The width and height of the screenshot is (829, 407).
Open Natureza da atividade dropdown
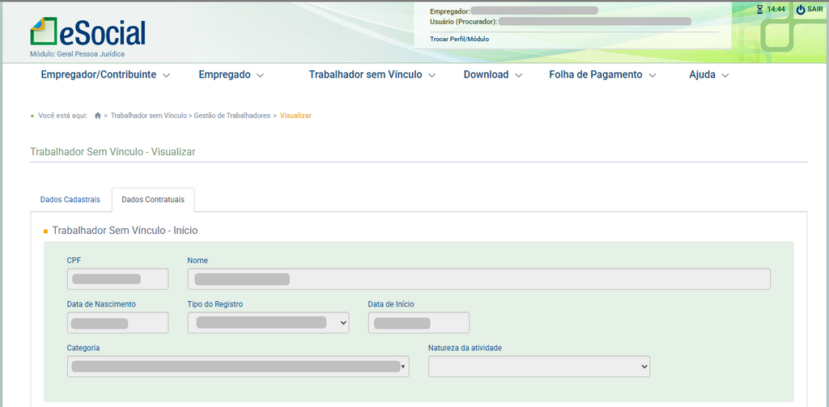539,367
